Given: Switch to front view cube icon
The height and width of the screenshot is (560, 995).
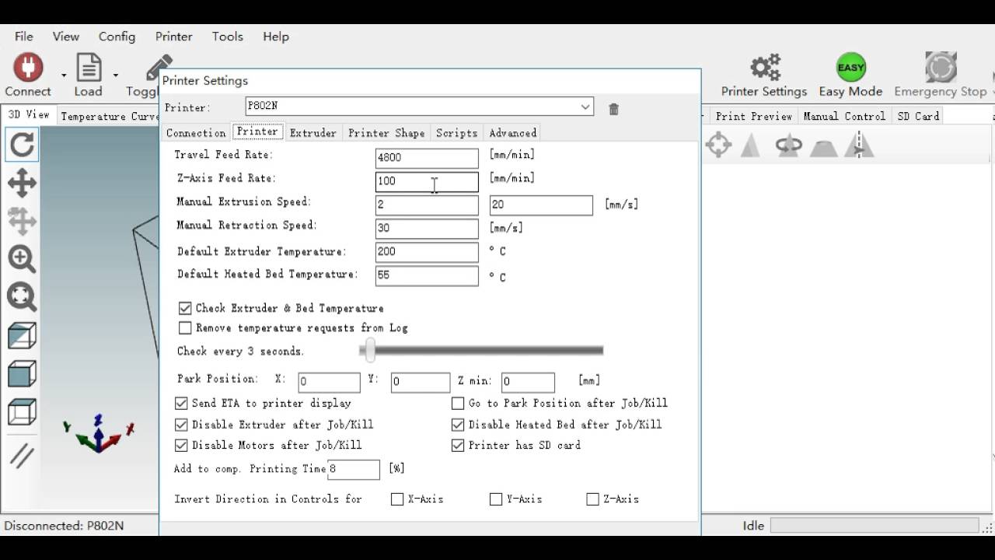Looking at the screenshot, I should tap(22, 373).
